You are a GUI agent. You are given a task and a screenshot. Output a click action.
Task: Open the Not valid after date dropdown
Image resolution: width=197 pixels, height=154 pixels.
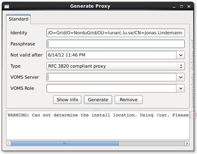pyautogui.click(x=181, y=55)
